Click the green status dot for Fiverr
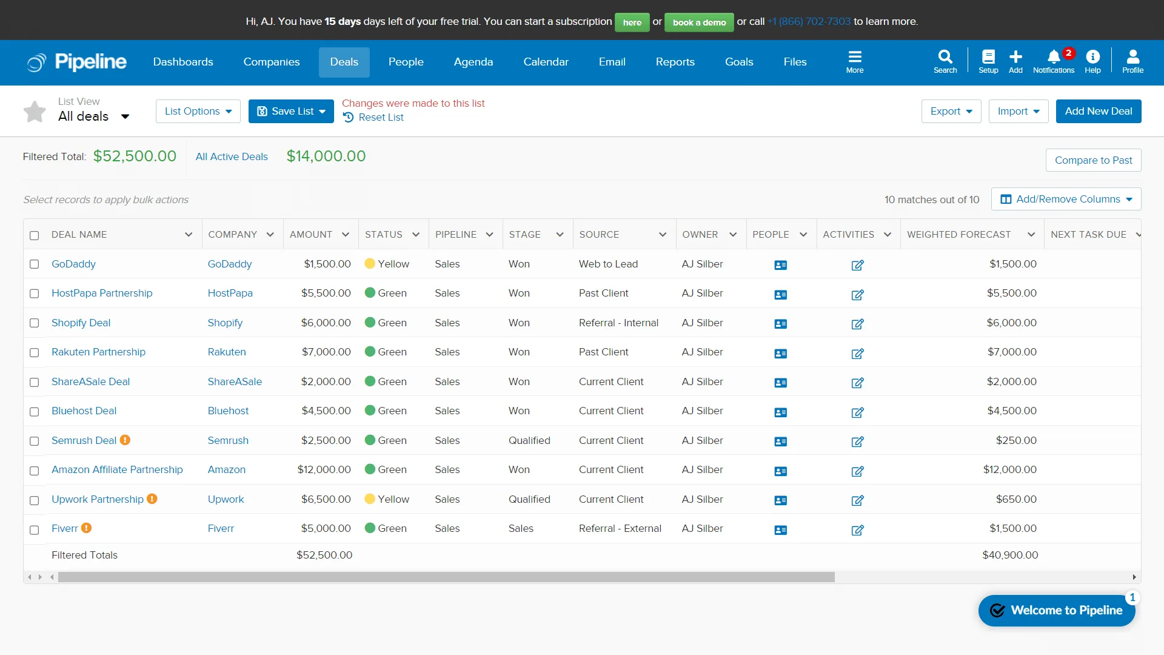1164x655 pixels. pos(370,528)
